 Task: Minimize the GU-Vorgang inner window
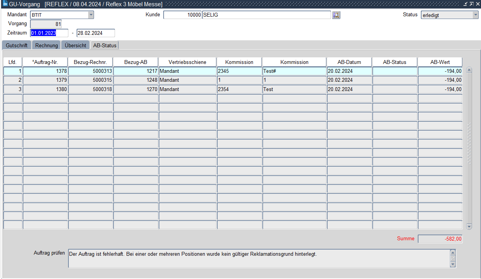click(465, 4)
